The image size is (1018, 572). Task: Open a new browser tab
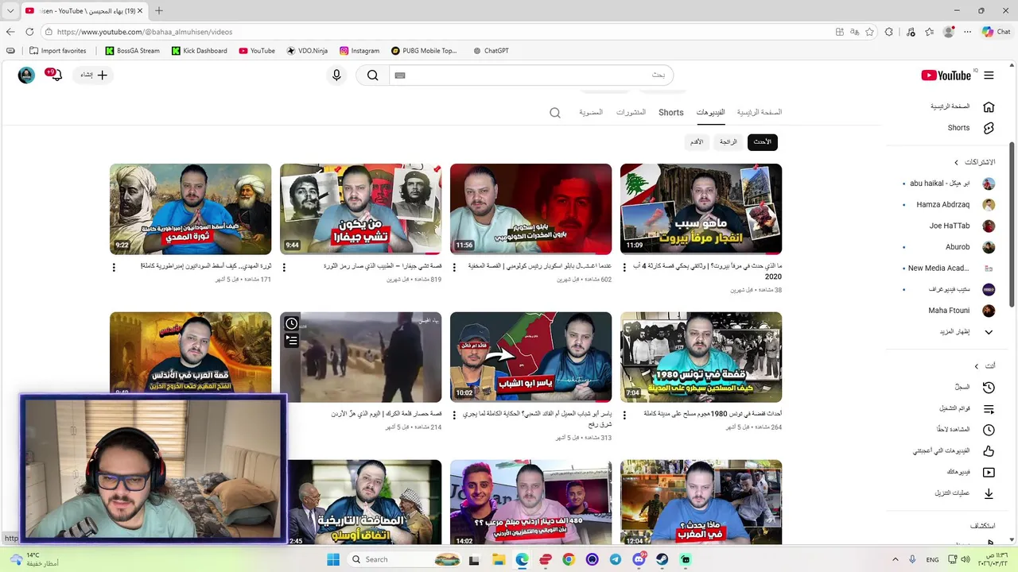158,11
